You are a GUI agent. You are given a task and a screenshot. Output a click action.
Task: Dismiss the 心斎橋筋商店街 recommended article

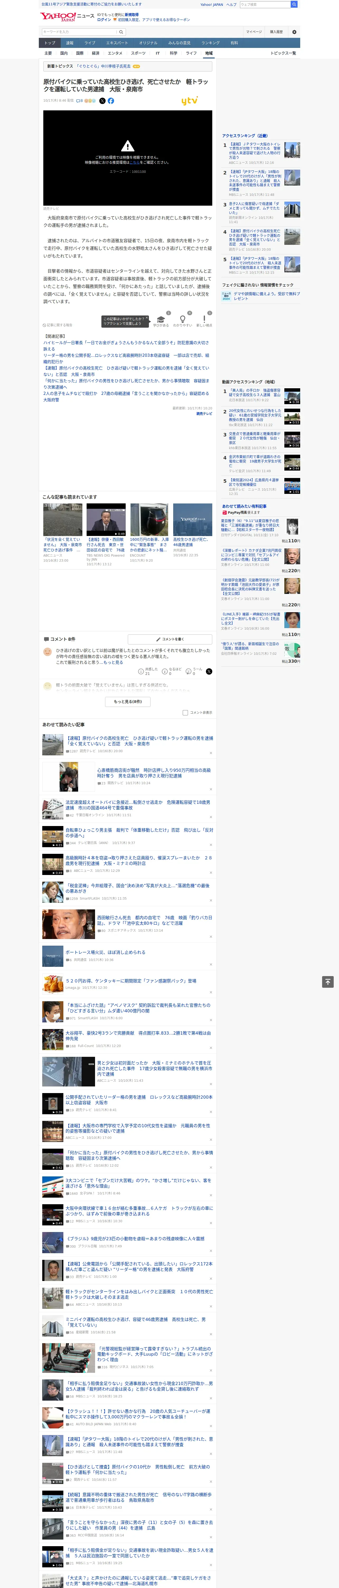pos(211,789)
